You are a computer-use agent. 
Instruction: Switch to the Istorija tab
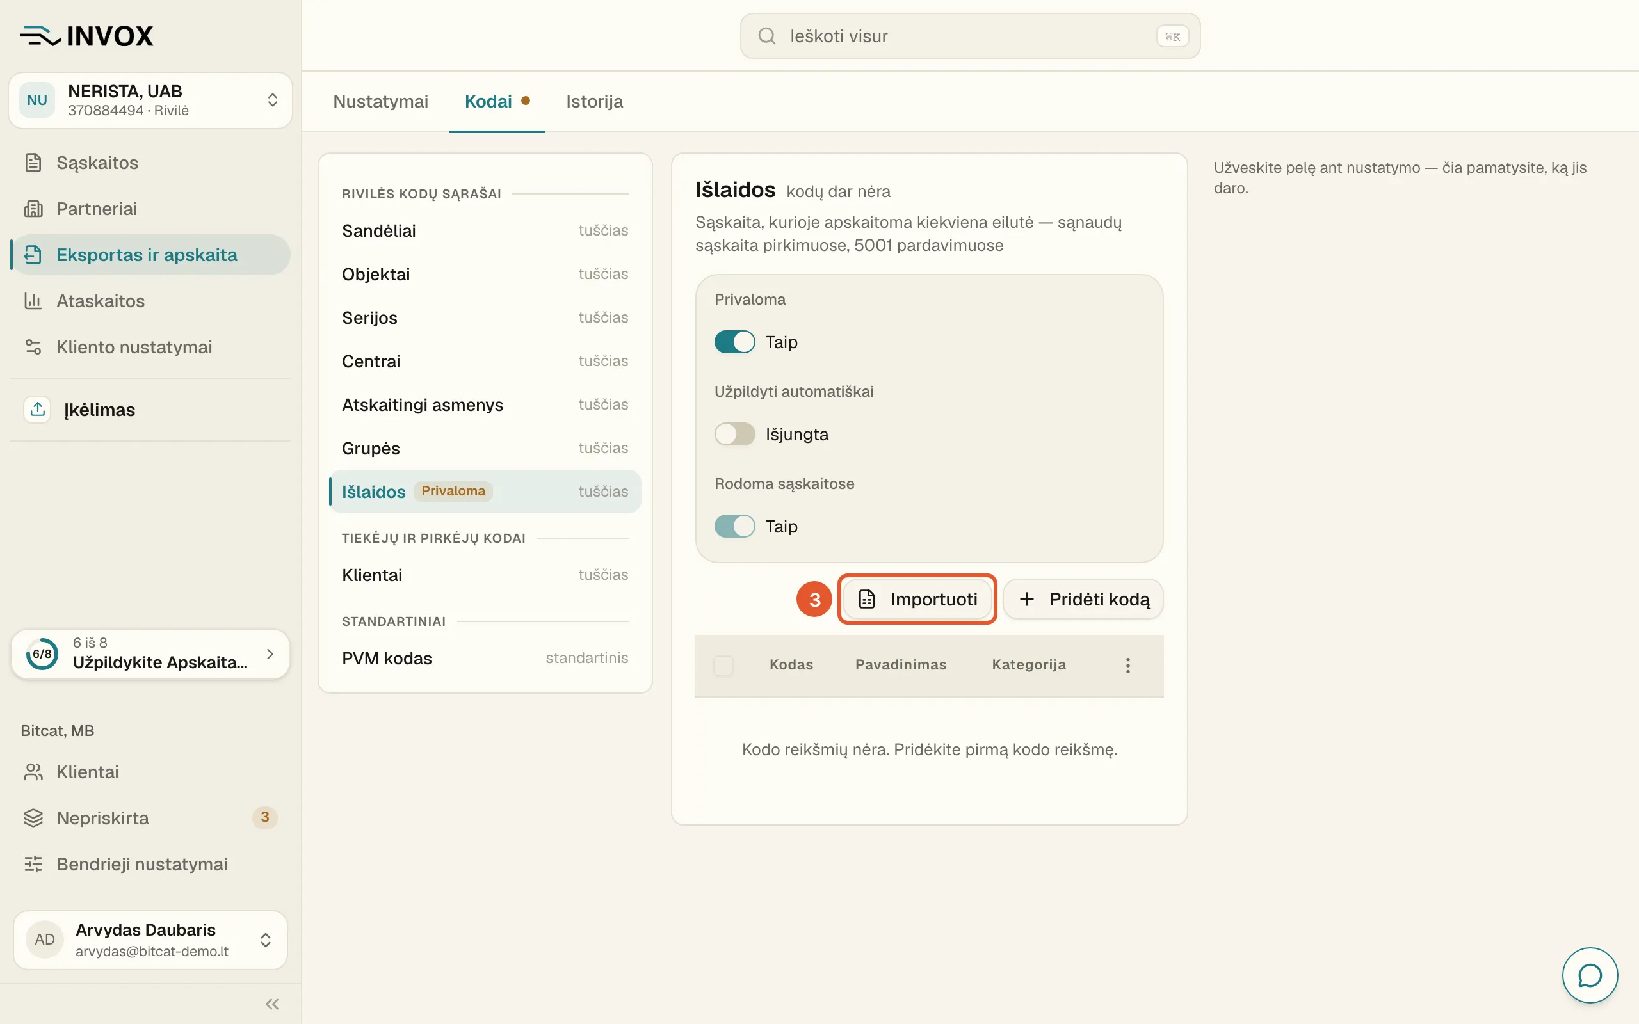coord(595,102)
